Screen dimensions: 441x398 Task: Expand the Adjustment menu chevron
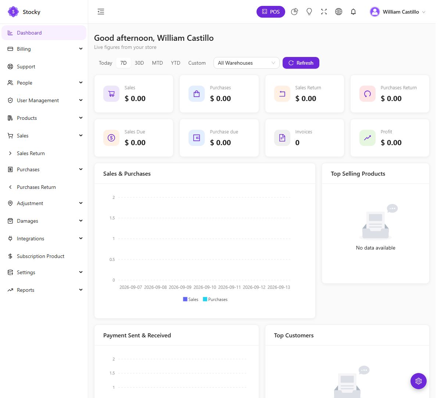81,203
